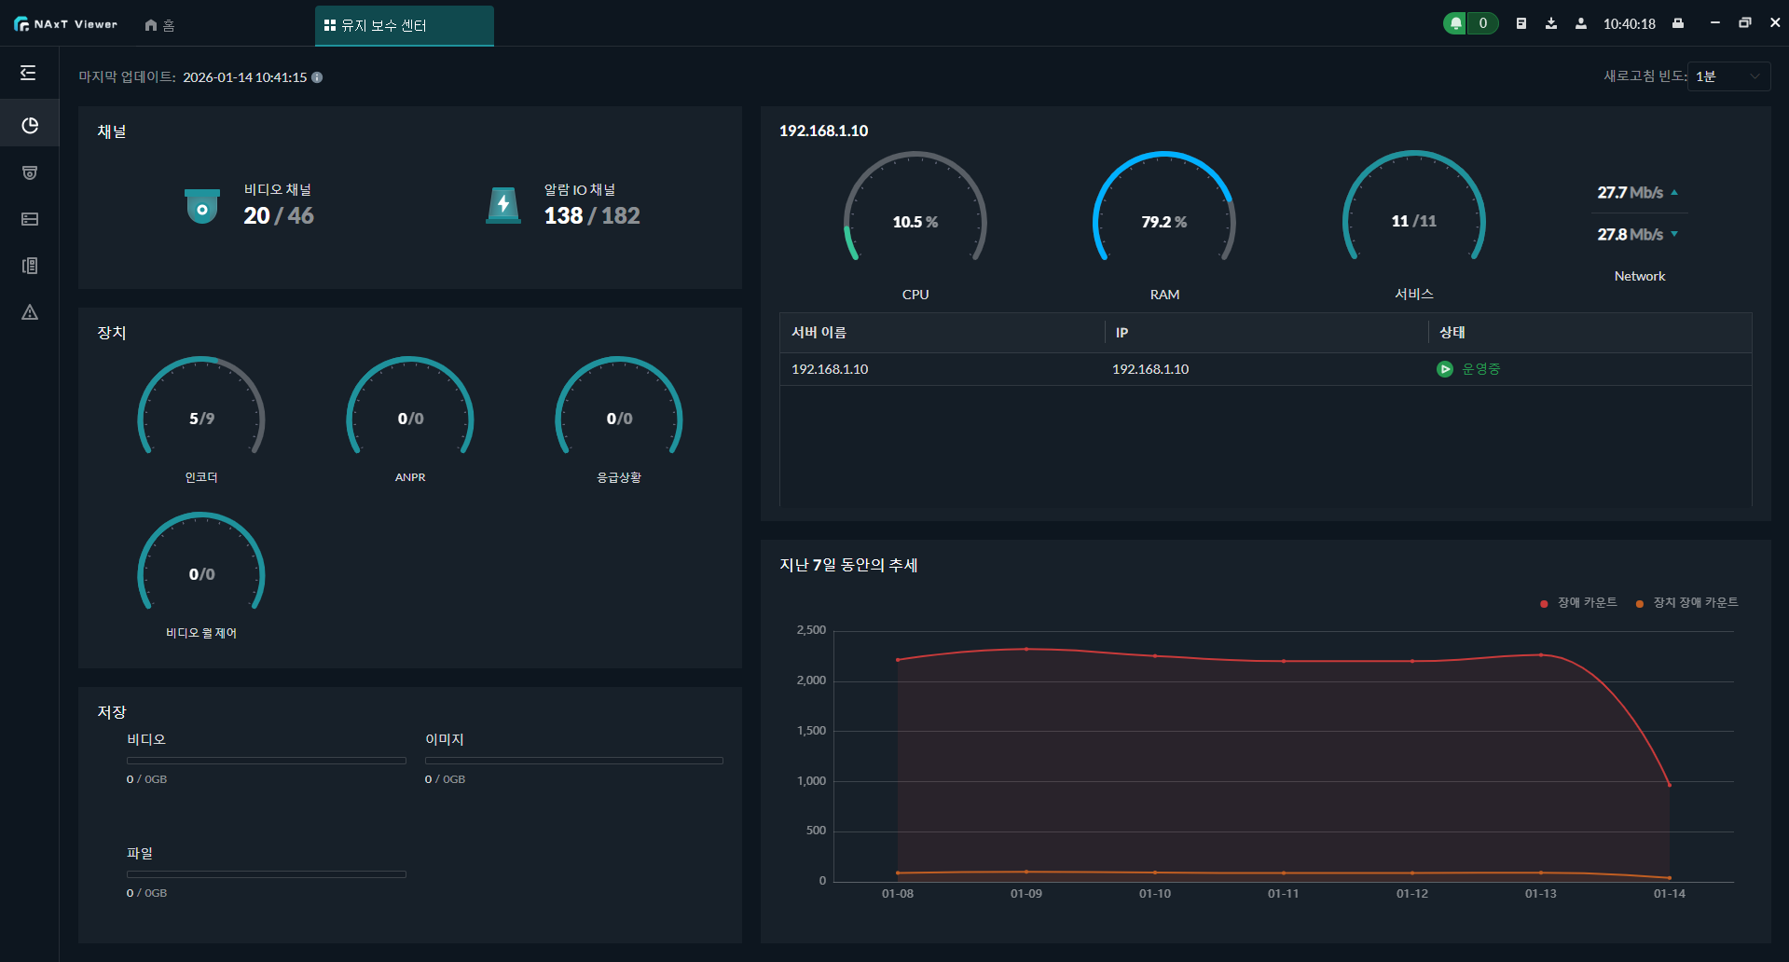Click the 비디오 storage progress bar

pyautogui.click(x=267, y=761)
